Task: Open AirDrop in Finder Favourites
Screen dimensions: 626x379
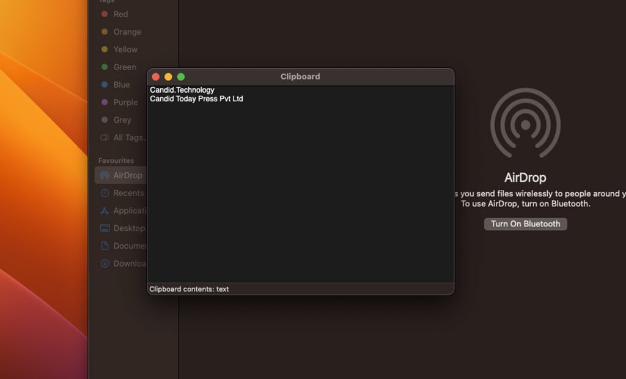Action: tap(120, 175)
